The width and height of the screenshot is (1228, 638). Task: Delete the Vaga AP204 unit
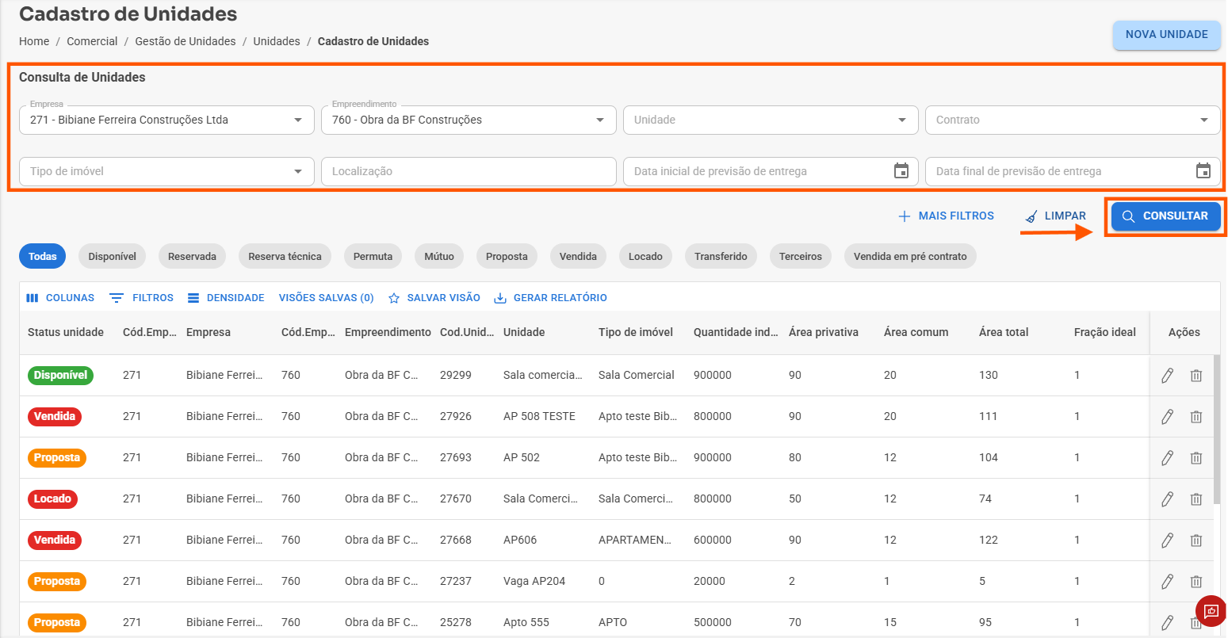tap(1196, 582)
